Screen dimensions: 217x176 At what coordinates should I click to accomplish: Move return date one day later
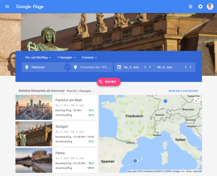(x=191, y=67)
